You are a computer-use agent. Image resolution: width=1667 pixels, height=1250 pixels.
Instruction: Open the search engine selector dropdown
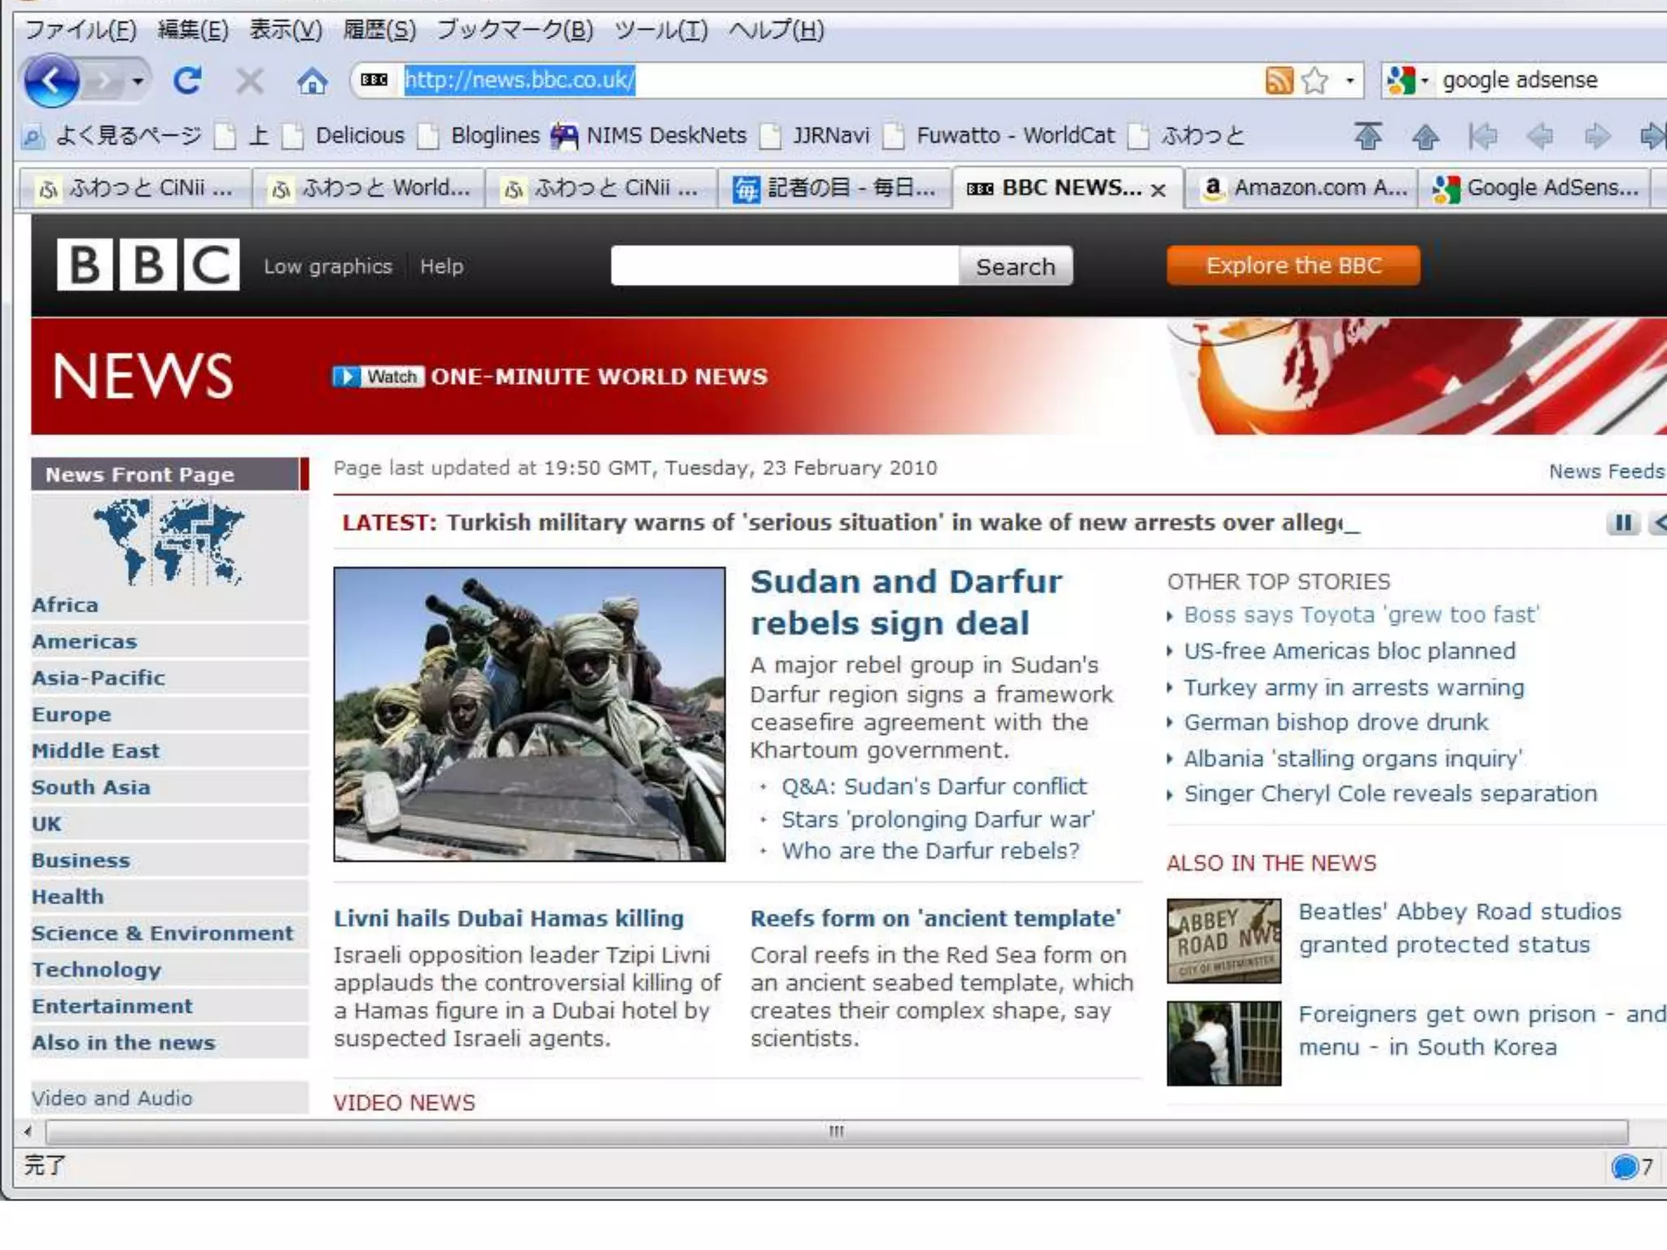click(x=1424, y=80)
